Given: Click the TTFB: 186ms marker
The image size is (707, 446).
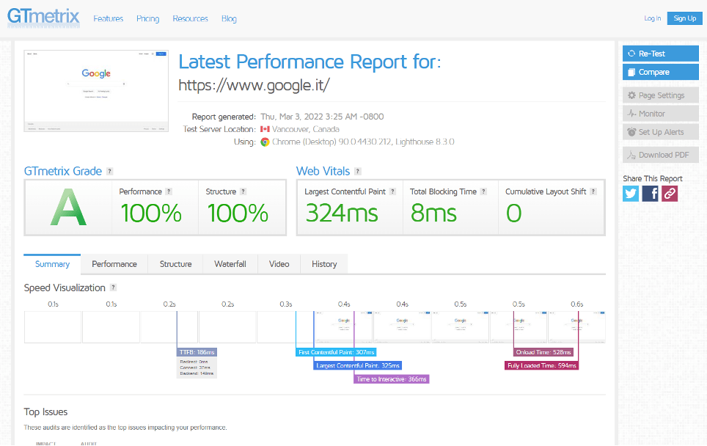Looking at the screenshot, I should click(x=197, y=352).
